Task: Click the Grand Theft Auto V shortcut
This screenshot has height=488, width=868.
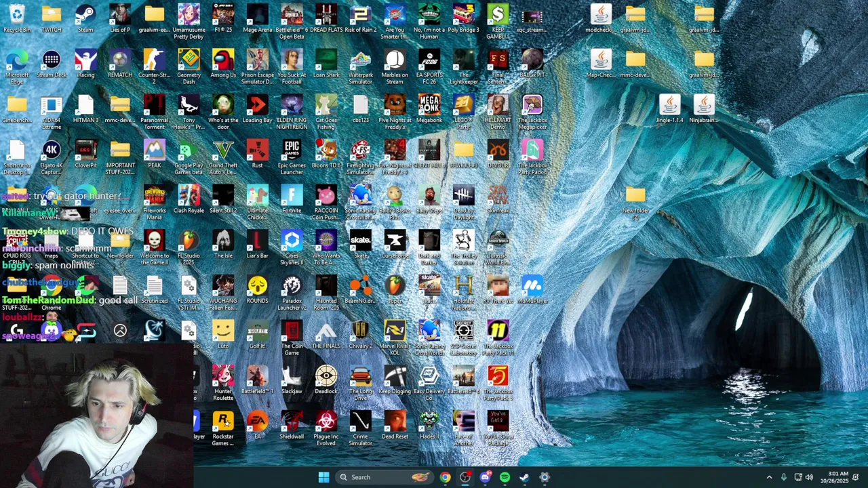Action: pos(223,157)
